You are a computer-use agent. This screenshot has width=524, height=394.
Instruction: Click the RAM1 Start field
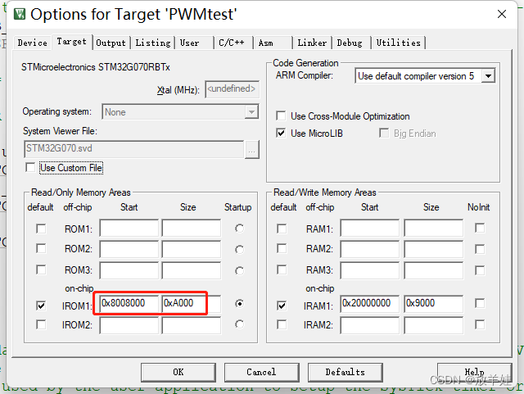(370, 229)
